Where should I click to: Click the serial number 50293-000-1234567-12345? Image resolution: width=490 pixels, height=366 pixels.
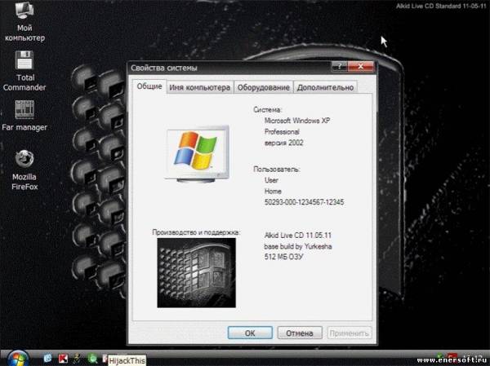304,202
